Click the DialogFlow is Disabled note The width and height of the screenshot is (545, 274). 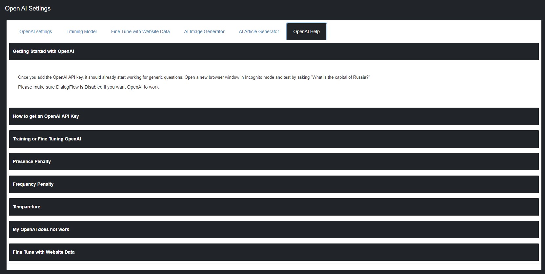point(88,87)
